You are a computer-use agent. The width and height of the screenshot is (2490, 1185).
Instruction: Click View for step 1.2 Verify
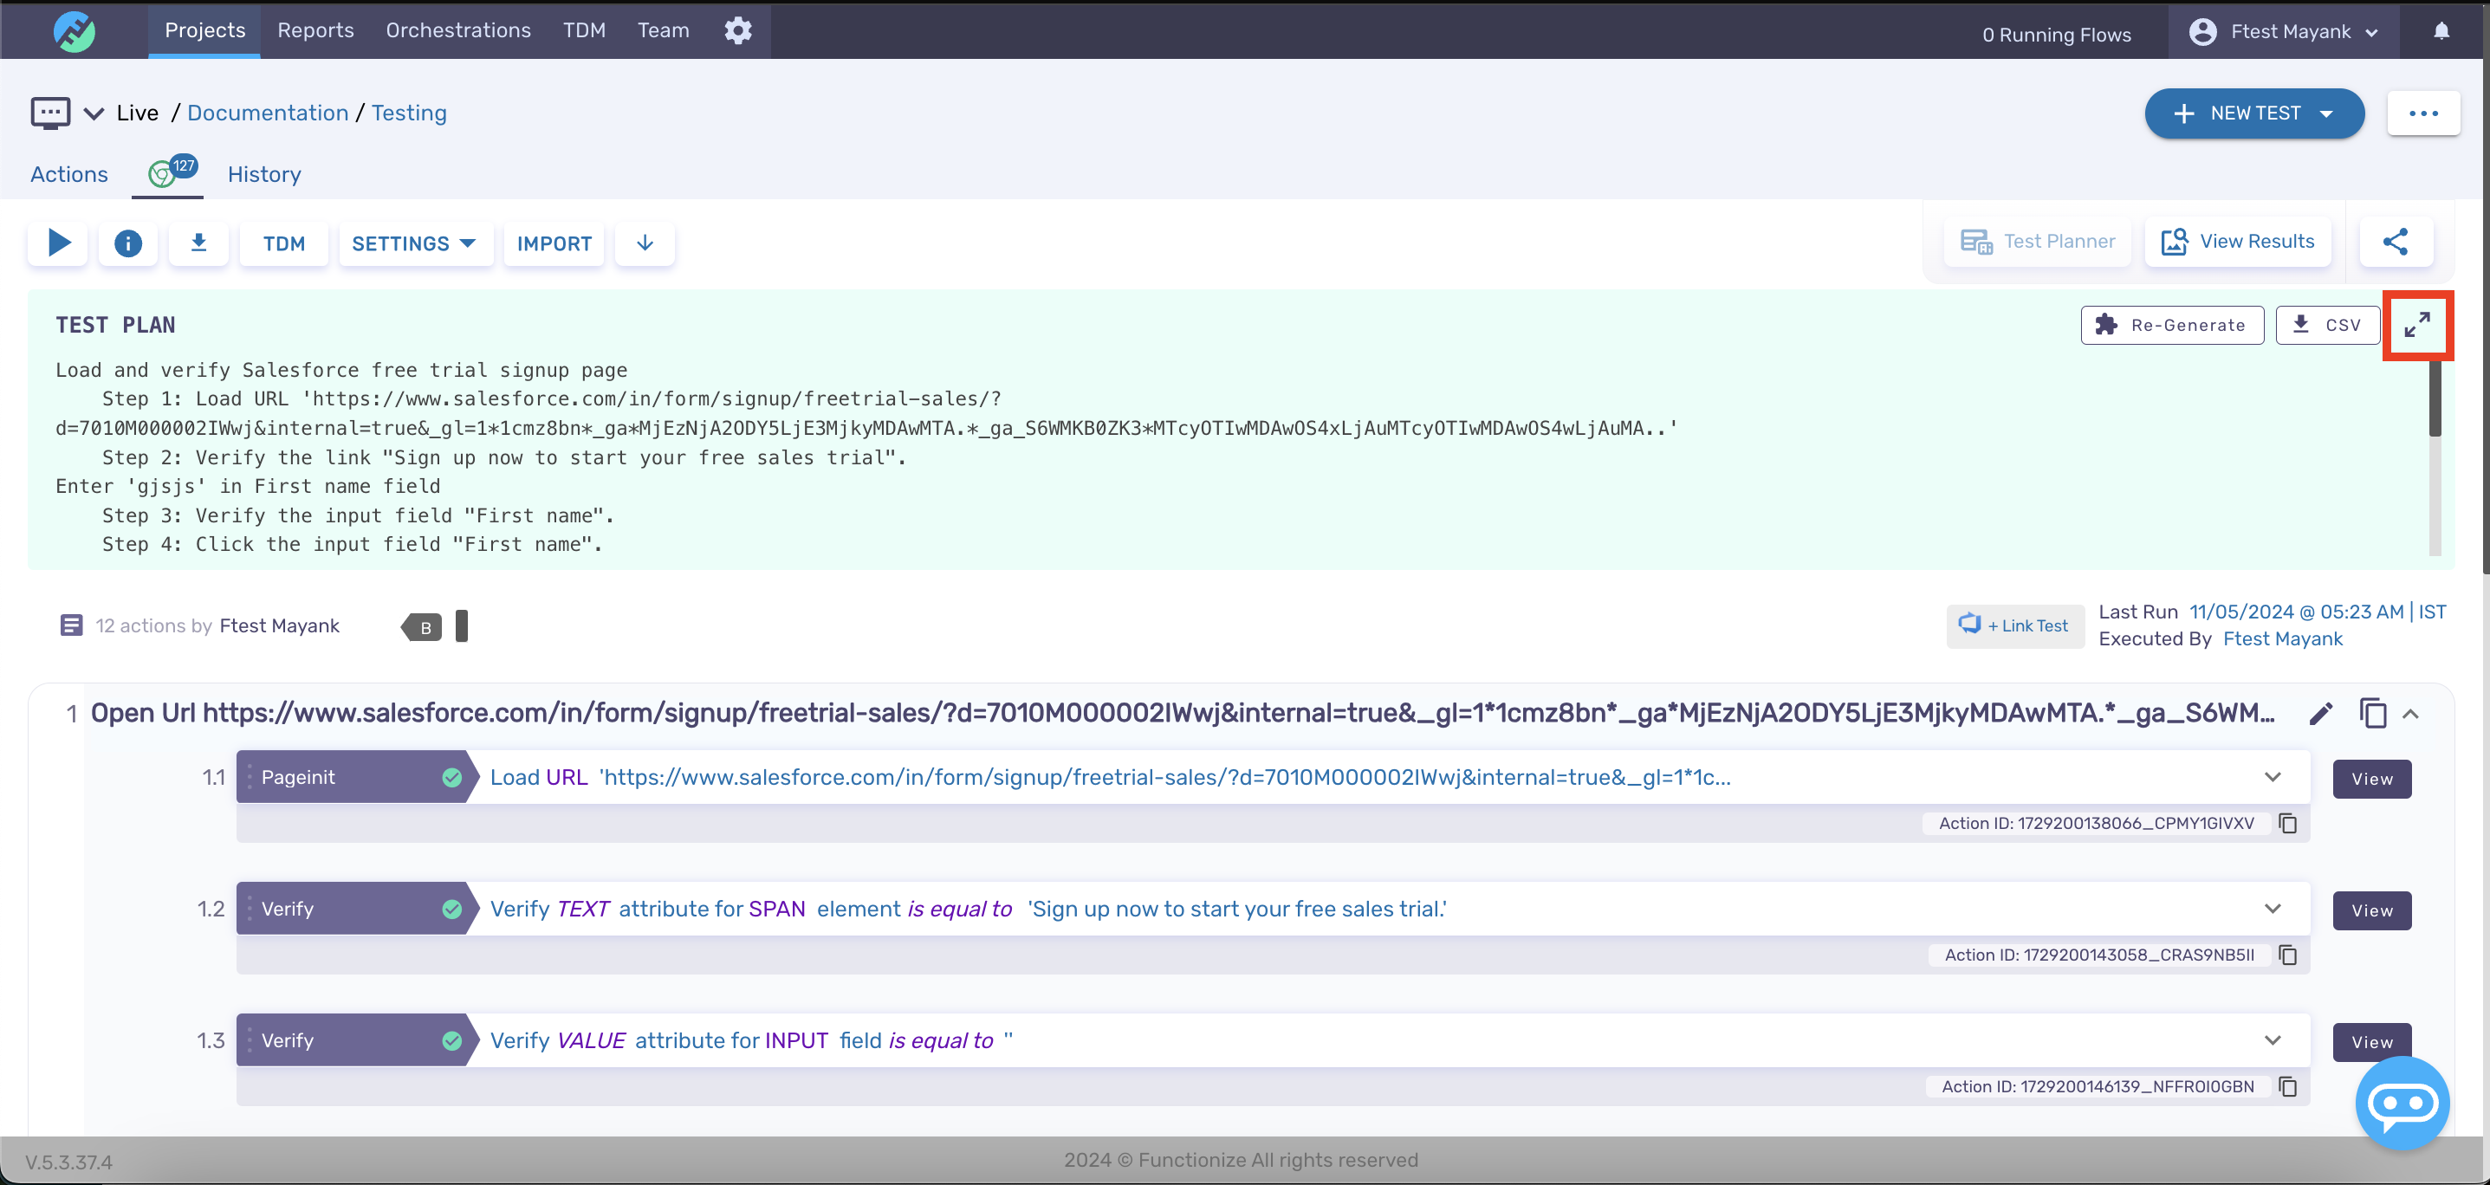(x=2372, y=910)
